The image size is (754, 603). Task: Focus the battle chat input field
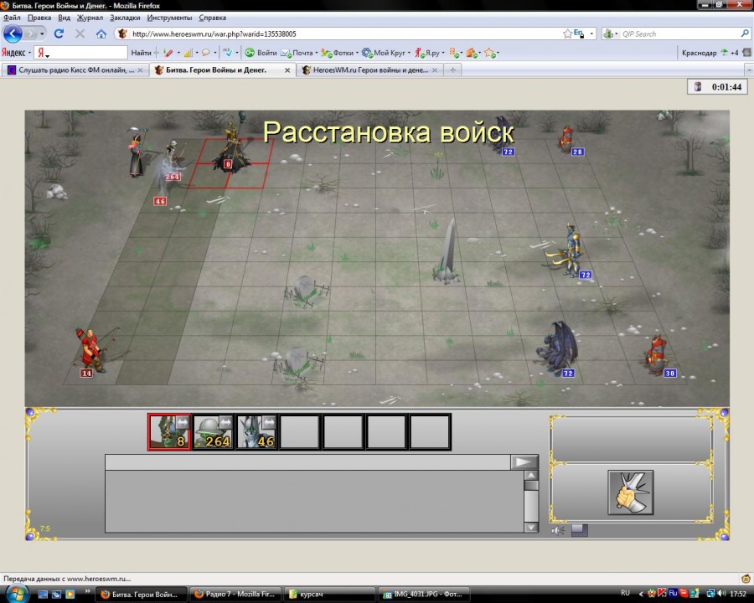307,462
